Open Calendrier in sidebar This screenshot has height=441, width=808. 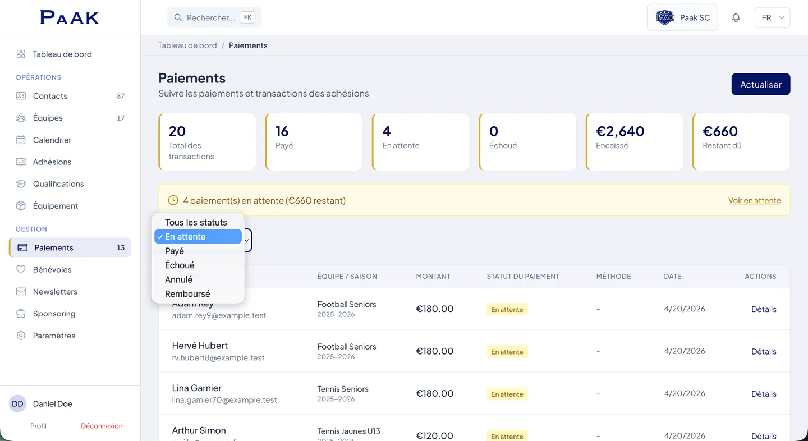click(70, 140)
